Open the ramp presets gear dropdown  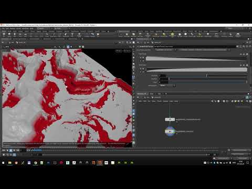247,54
